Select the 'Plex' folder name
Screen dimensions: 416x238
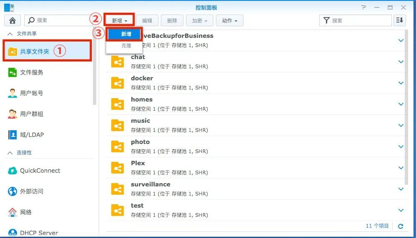point(138,163)
